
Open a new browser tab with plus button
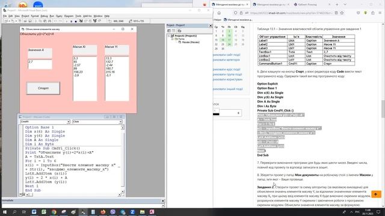point(337,4)
